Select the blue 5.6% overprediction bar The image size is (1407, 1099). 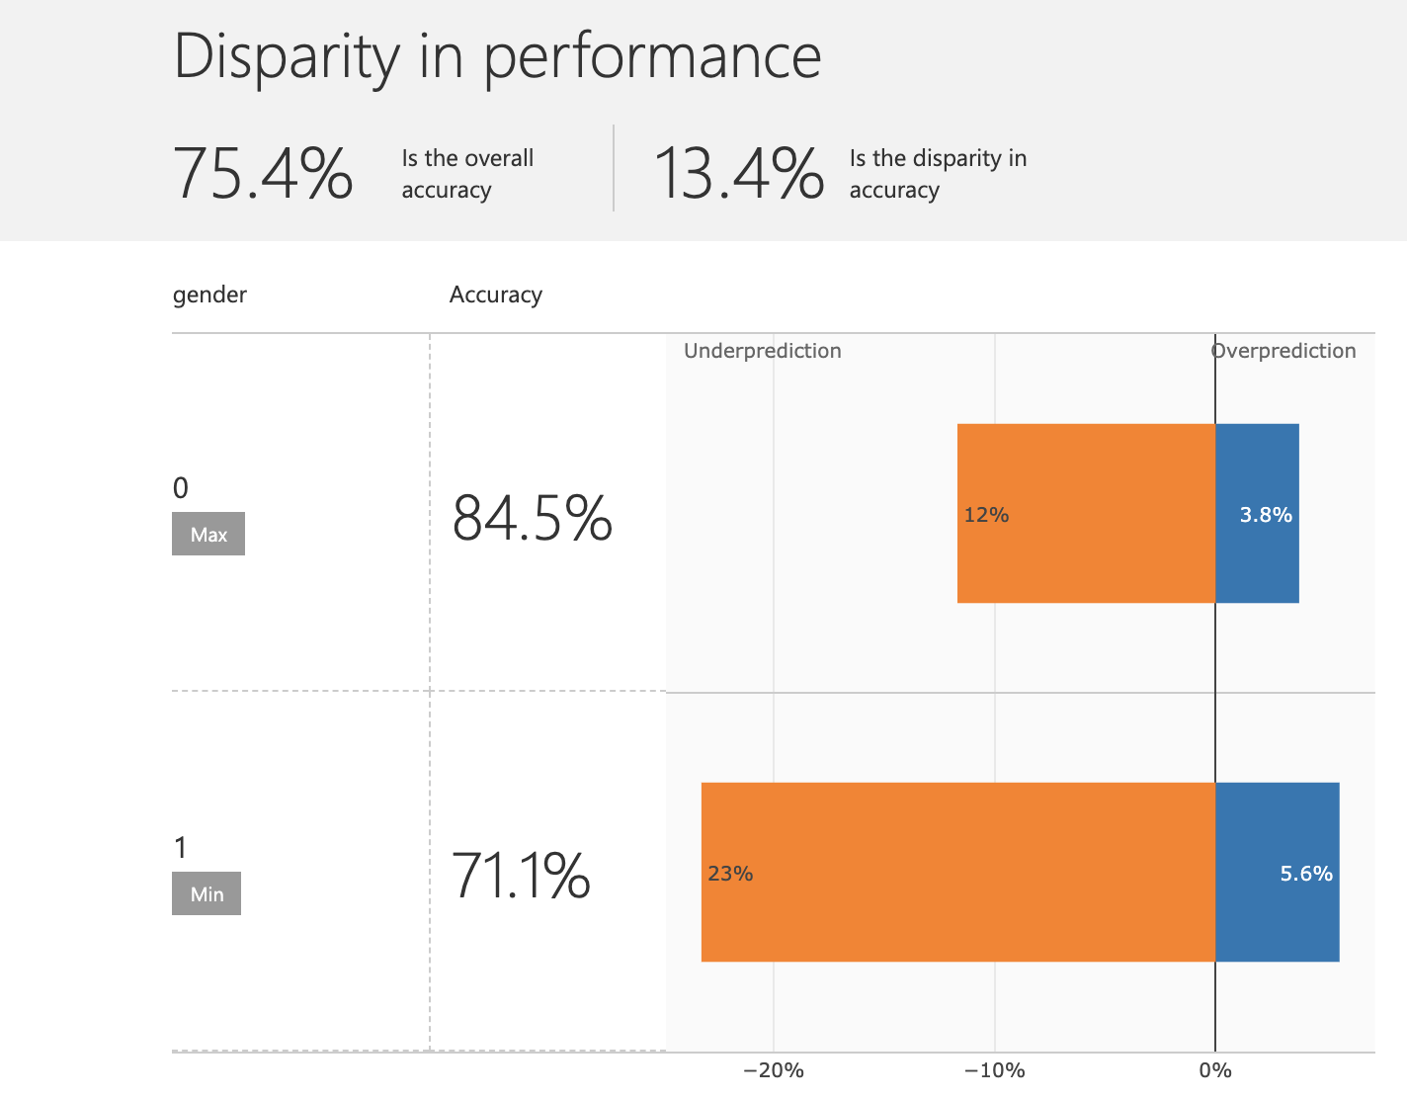click(x=1277, y=872)
